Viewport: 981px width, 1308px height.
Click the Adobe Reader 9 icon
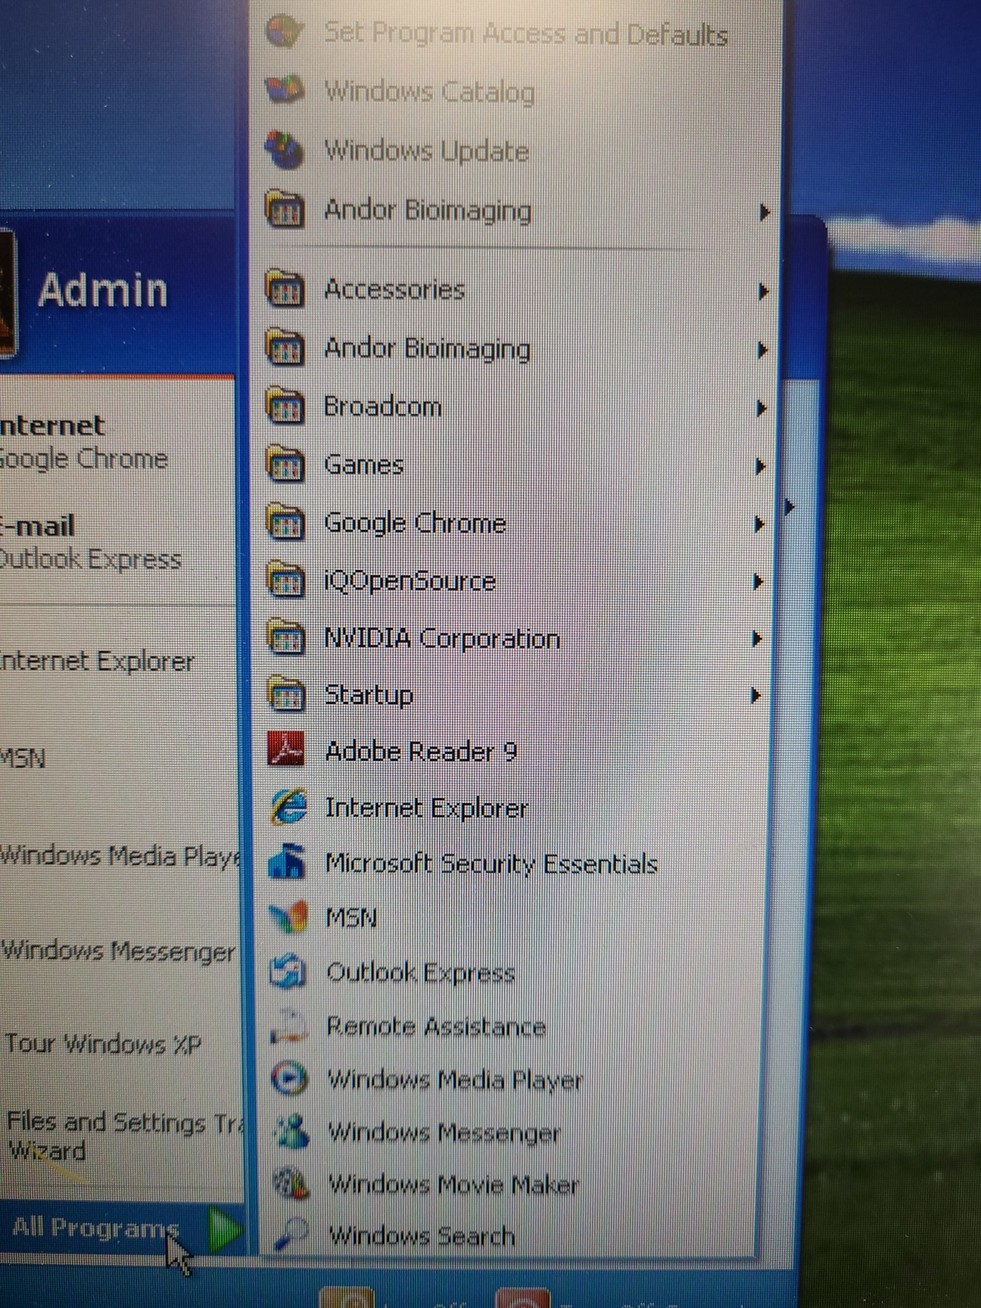click(286, 750)
